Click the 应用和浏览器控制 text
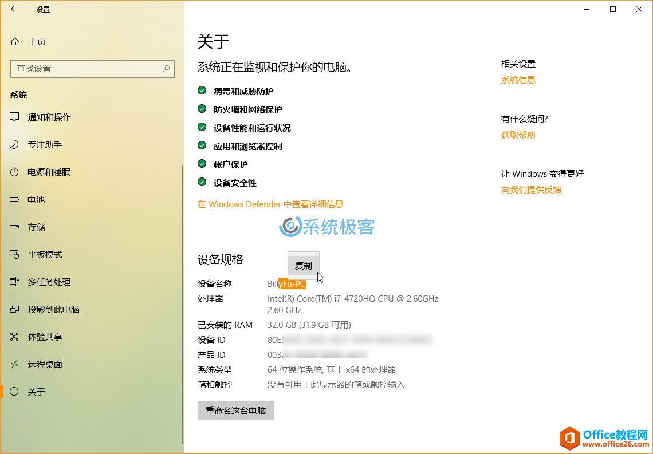The width and height of the screenshot is (653, 454). point(248,146)
